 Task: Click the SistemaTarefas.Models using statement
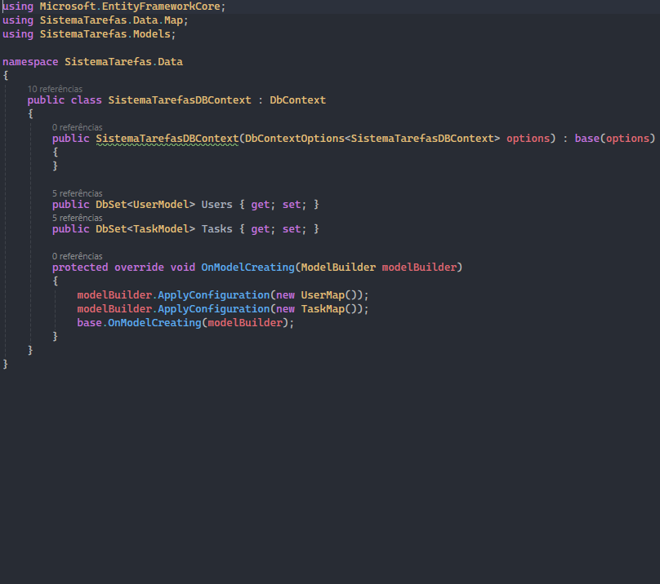pyautogui.click(x=107, y=34)
